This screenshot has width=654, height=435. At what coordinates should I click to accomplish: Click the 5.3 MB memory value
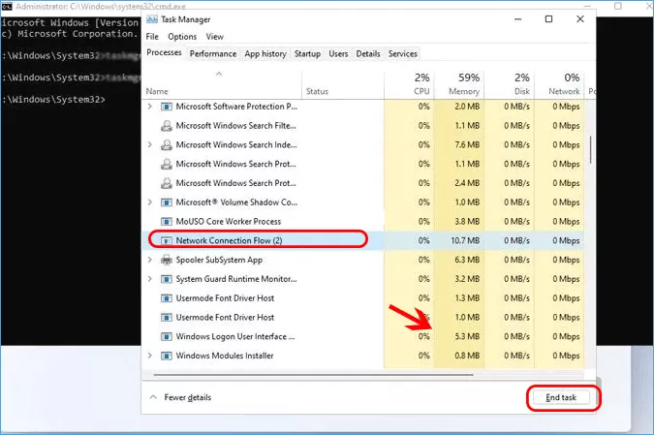point(467,337)
